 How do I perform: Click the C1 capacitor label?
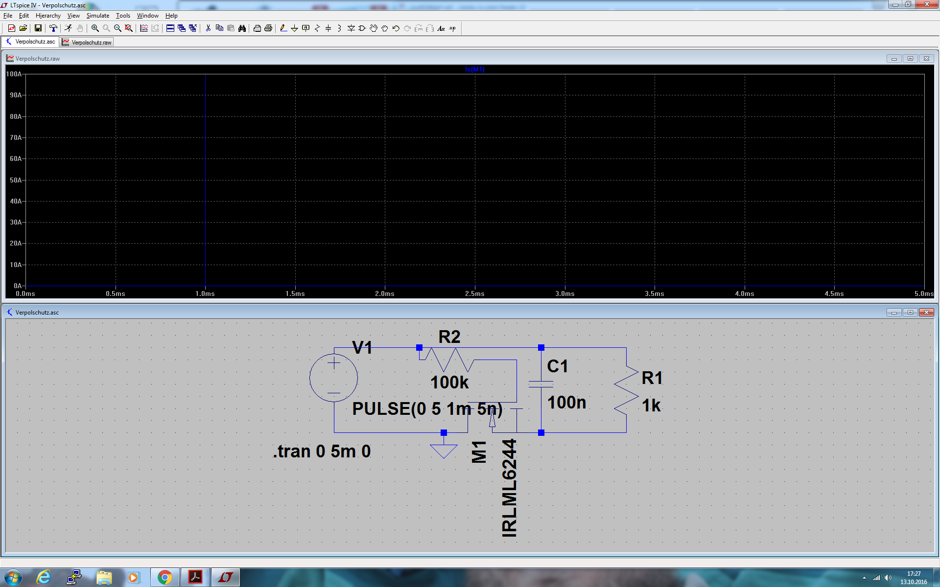(558, 366)
